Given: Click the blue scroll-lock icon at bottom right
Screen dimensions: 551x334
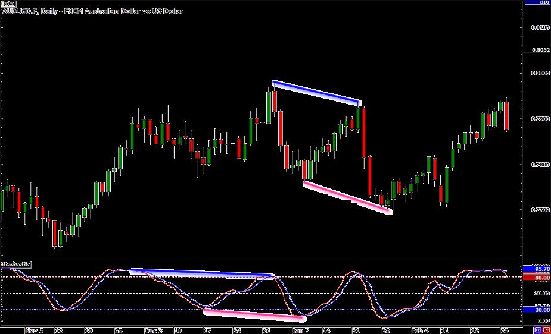Looking at the screenshot, I should coord(538,330).
